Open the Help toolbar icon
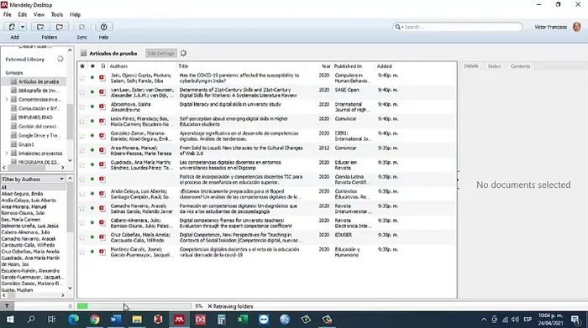Viewport: 588px width, 328px height. 103,27
